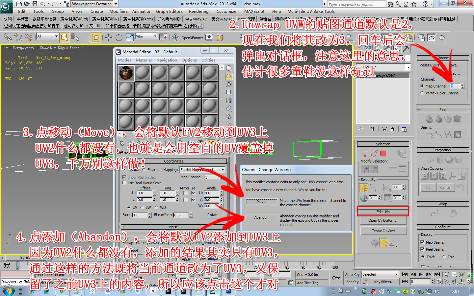Click Quick Peel icon in Peel rollout
The height and width of the screenshot is (296, 474).
pyautogui.click(x=430, y=119)
